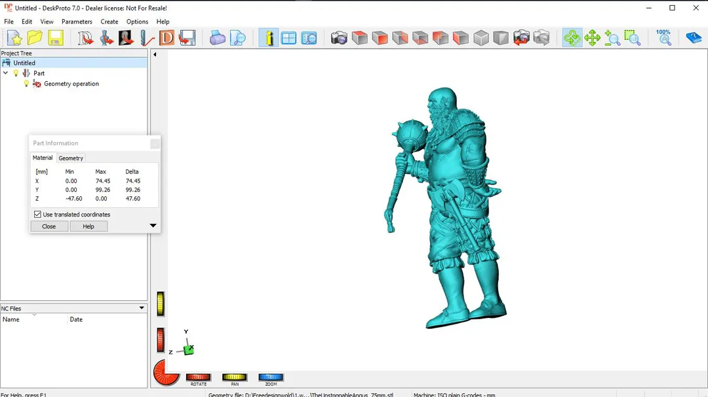Sort NC Files by Name column
Screen dimensions: 708x397
tap(34, 319)
